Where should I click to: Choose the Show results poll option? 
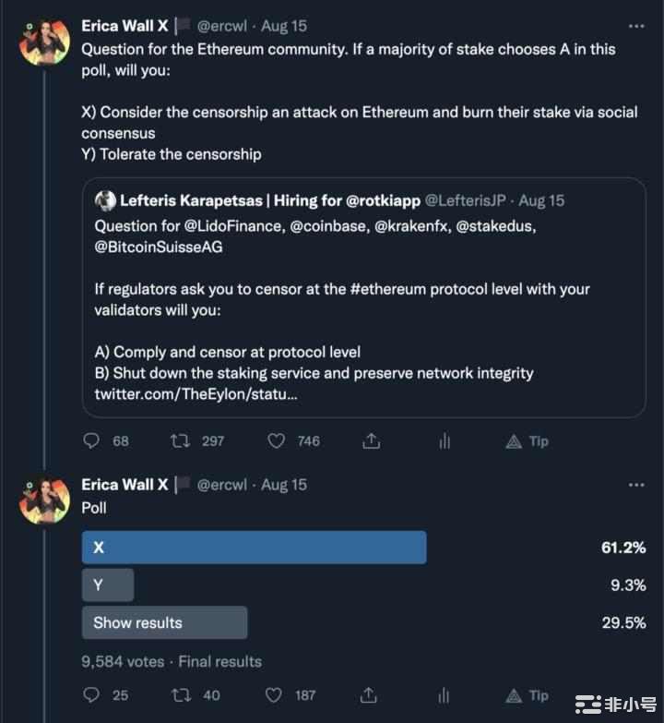pyautogui.click(x=164, y=622)
